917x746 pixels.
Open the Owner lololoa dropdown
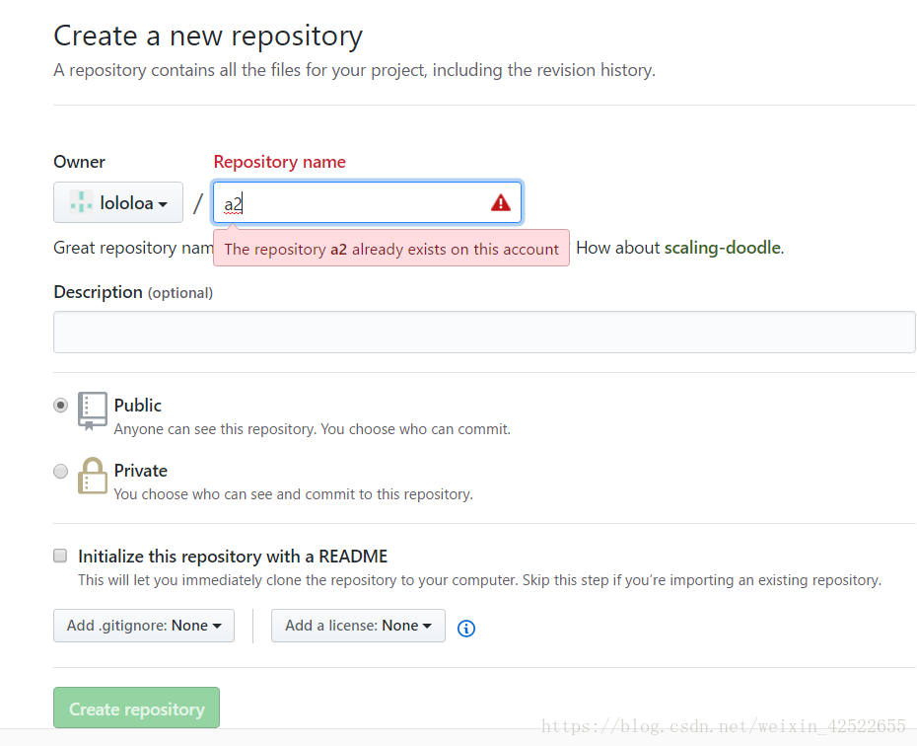[118, 202]
